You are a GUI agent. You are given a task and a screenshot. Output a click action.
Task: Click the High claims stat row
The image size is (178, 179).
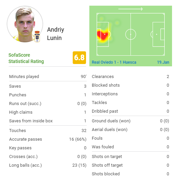[48, 112]
